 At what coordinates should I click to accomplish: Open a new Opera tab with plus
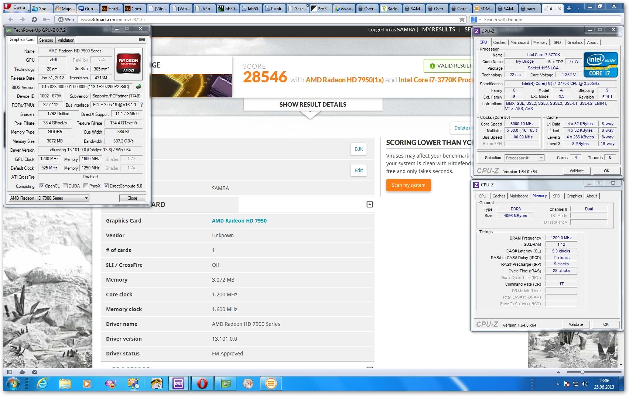tap(569, 8)
